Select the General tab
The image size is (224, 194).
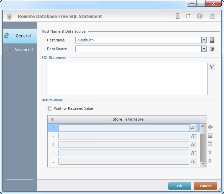pos(20,36)
